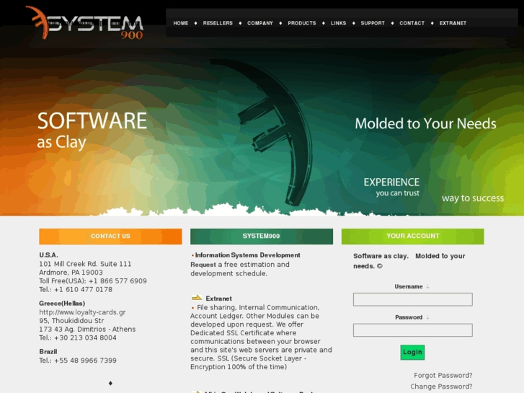Open the Contact page from navigation
The height and width of the screenshot is (393, 524).
(412, 23)
